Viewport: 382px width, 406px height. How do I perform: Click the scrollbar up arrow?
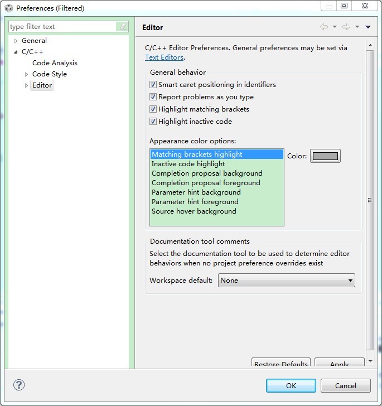click(x=370, y=45)
